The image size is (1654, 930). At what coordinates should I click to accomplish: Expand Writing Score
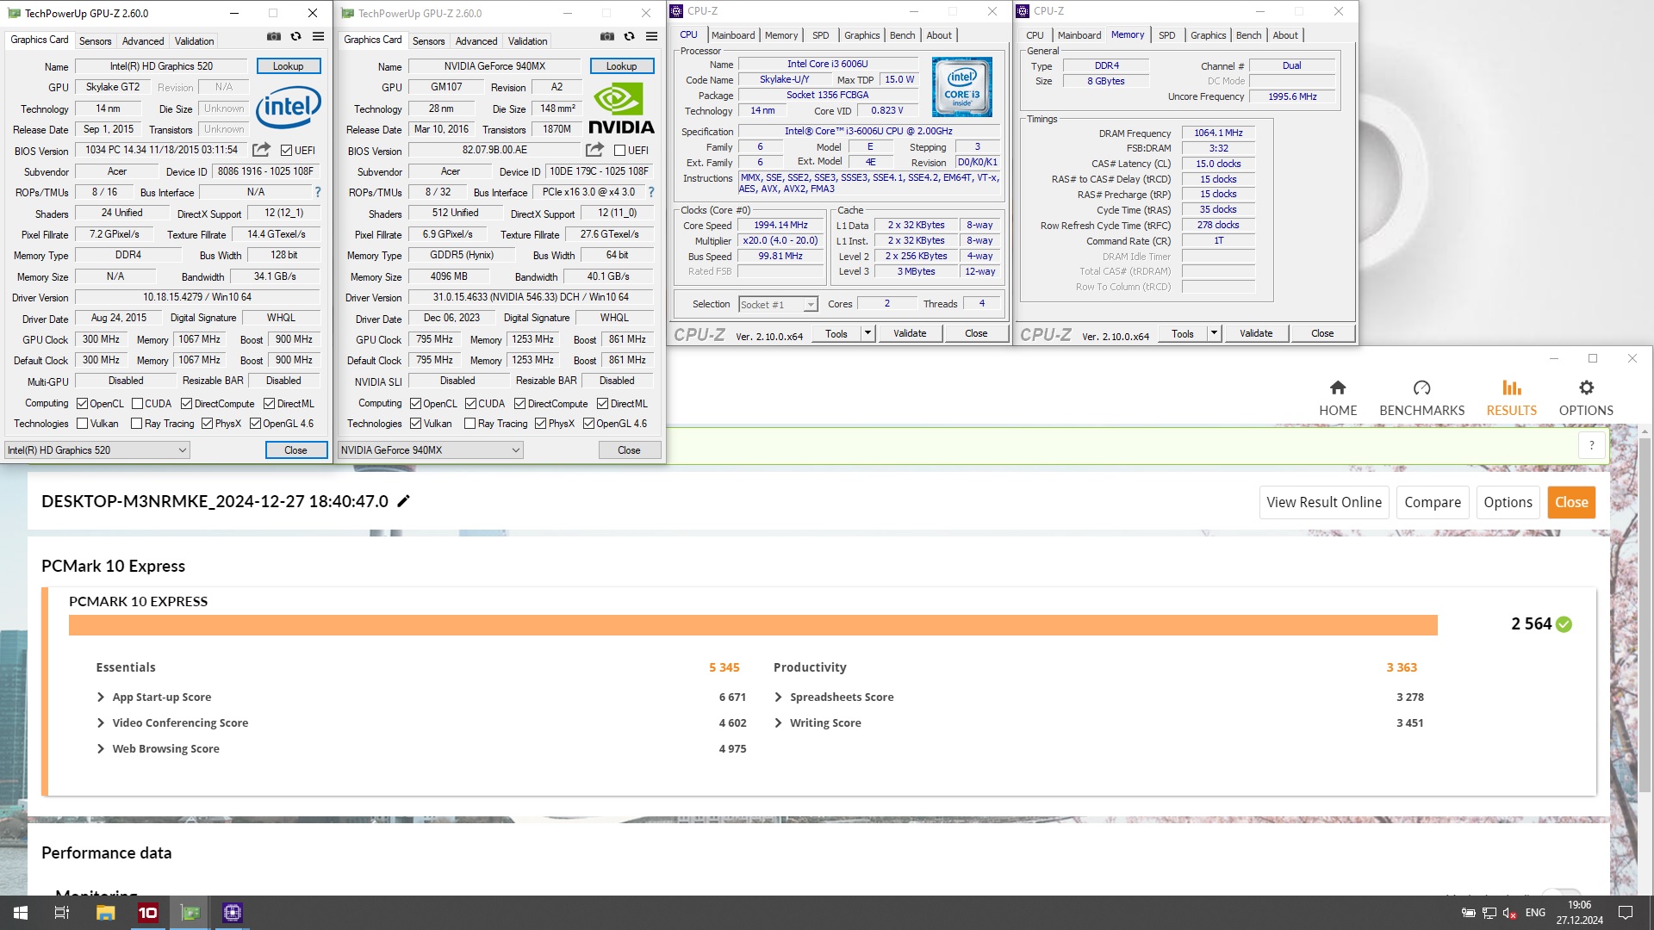(779, 722)
